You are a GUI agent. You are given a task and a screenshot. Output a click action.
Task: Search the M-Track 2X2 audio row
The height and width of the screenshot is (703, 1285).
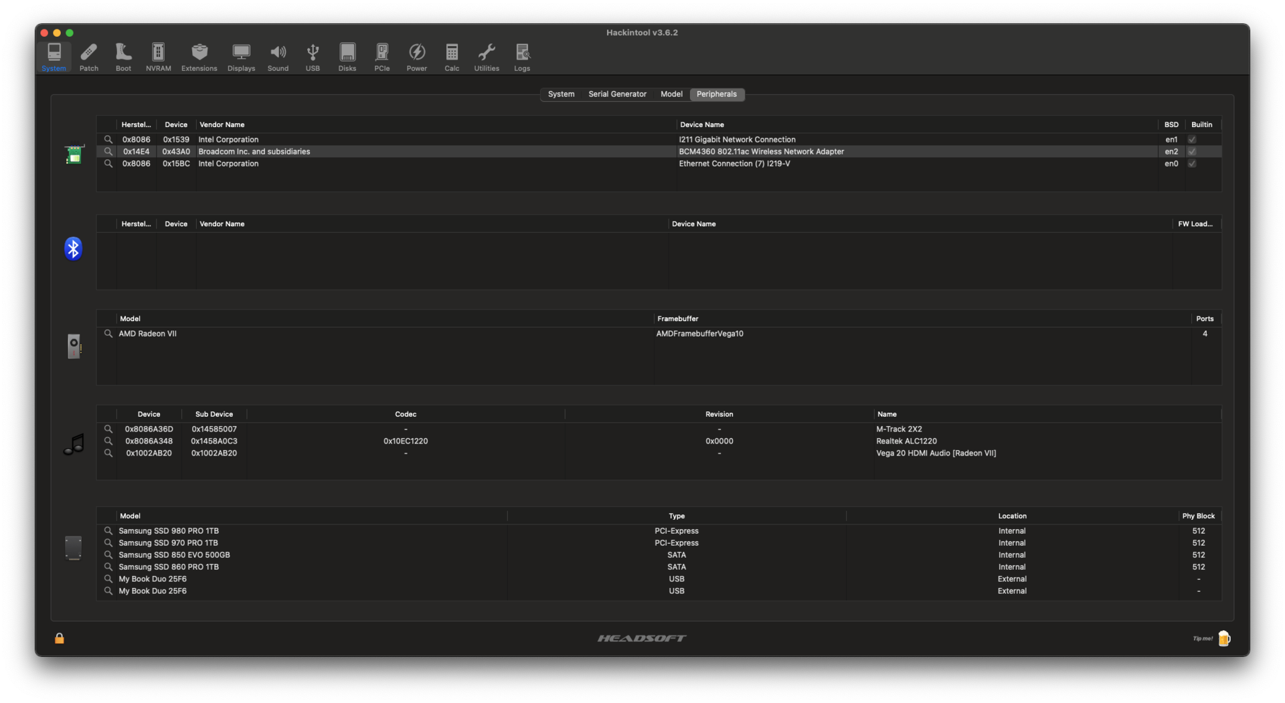(x=108, y=429)
